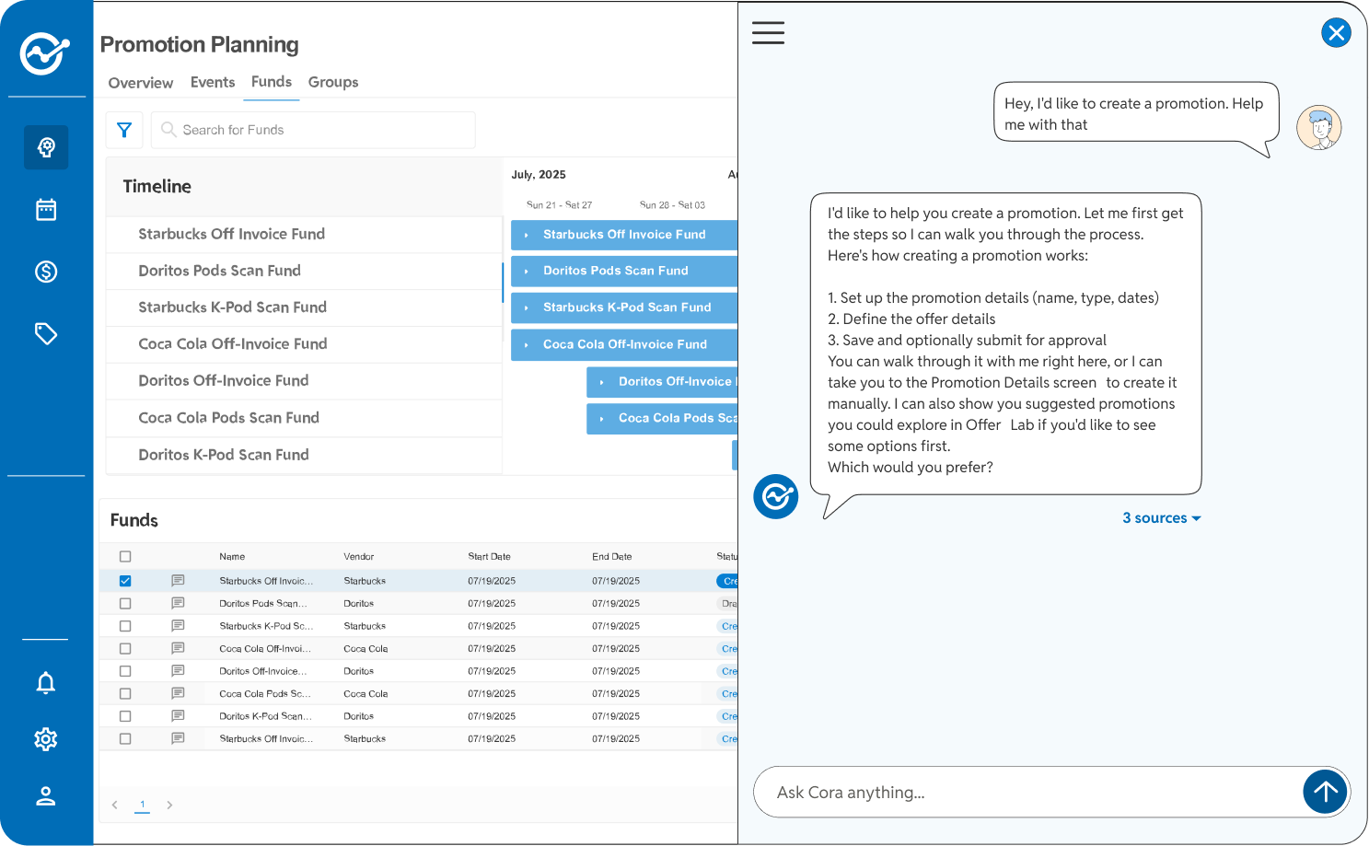This screenshot has width=1369, height=846.
Task: Expand Coca Cola Off-Invoice Fund timeline bar arrow
Action: tap(526, 344)
